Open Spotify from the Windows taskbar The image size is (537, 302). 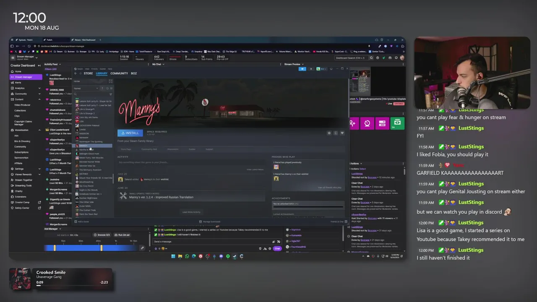(x=228, y=256)
